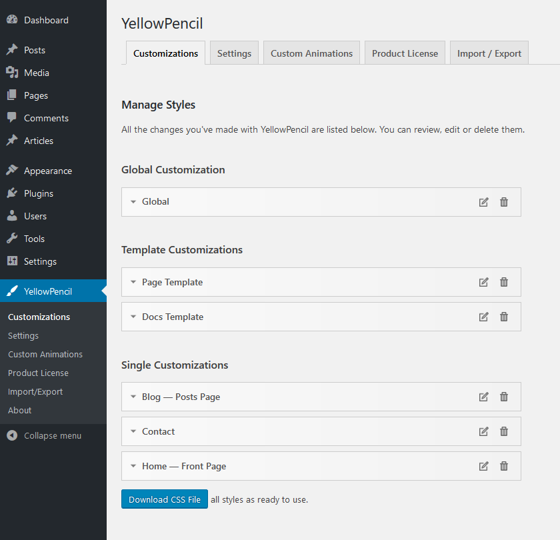Delete the Home — Front Page customization
Screen dimensions: 560x540
(504, 466)
